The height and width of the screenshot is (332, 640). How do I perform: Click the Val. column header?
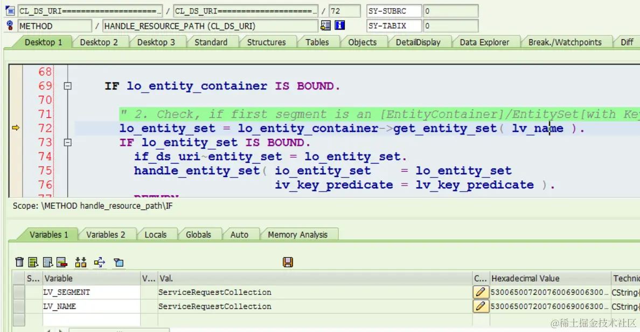pyautogui.click(x=315, y=279)
